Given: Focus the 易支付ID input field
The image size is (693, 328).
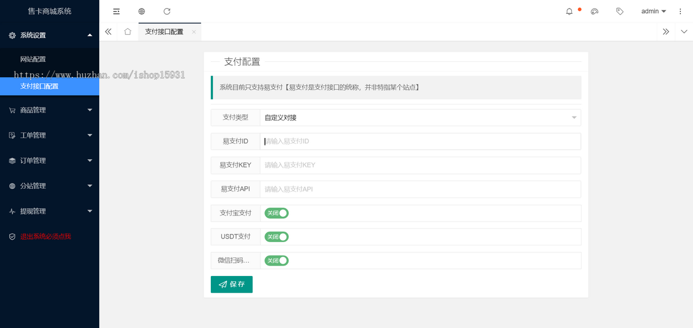Looking at the screenshot, I should click(x=420, y=141).
